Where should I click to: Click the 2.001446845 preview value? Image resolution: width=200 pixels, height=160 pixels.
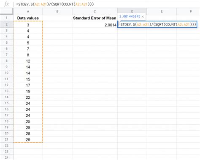pos(130,16)
